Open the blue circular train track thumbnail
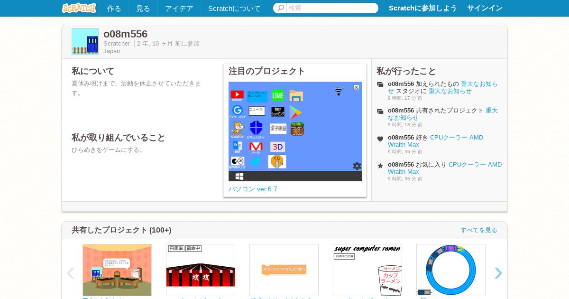The width and height of the screenshot is (569, 299). (451, 270)
